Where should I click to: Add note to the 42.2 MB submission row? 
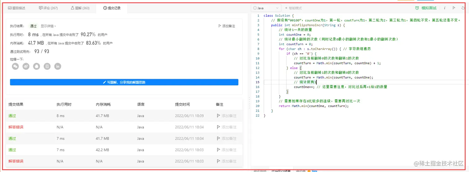(x=226, y=150)
